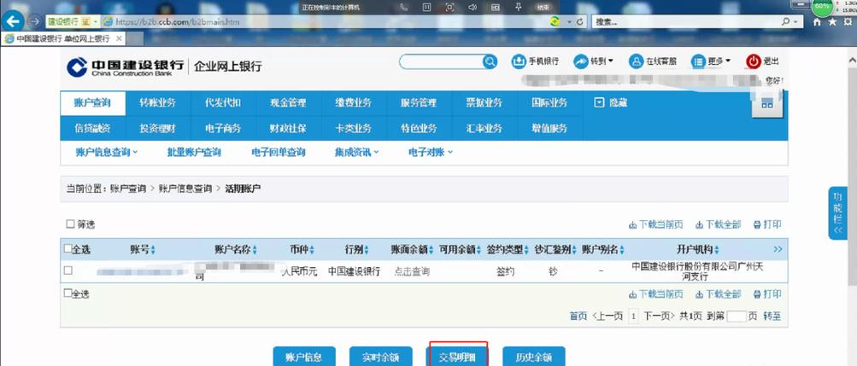This screenshot has height=366, width=857.
Task: Open browser settings gear icon
Action: [848, 22]
